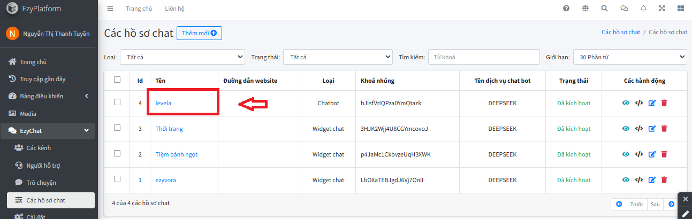The width and height of the screenshot is (692, 219).
Task: Click Liên hệ in the top navigation
Action: (x=175, y=9)
